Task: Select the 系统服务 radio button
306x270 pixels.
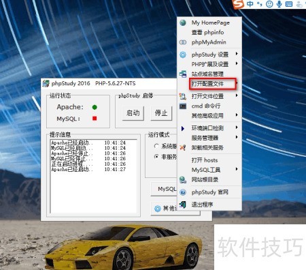Action: 156,146
